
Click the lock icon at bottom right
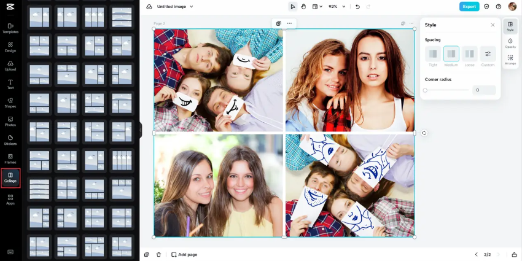[515, 255]
